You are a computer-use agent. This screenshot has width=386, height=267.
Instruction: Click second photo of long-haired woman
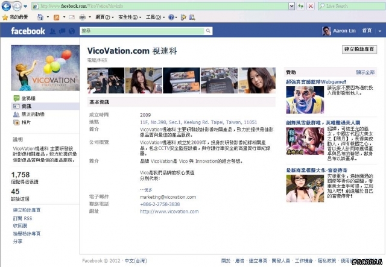[x=144, y=81]
